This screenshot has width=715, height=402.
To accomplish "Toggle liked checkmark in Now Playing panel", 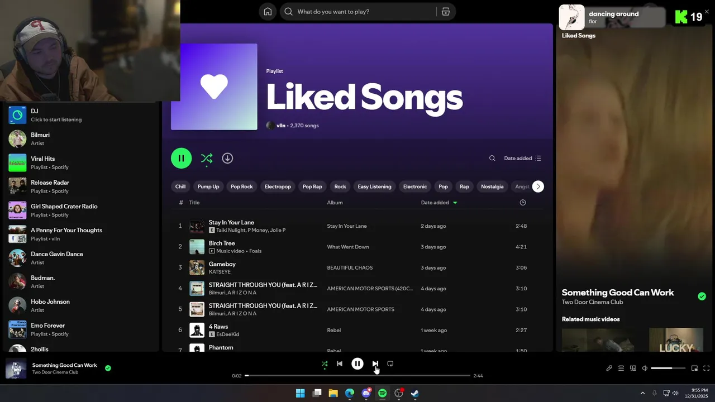I will click(702, 296).
